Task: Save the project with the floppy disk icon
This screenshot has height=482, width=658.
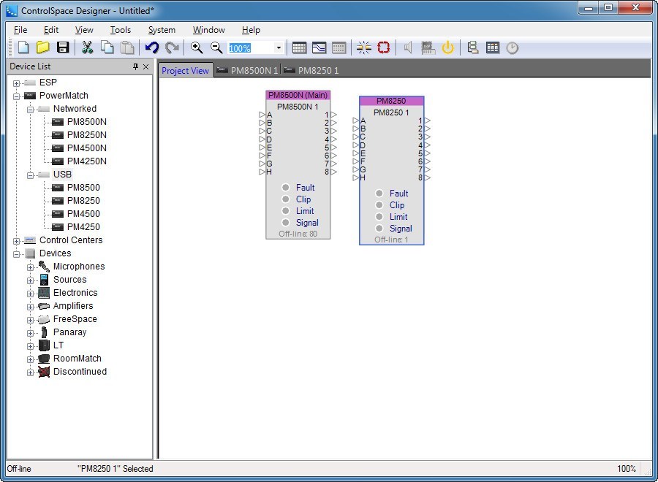Action: pos(63,47)
